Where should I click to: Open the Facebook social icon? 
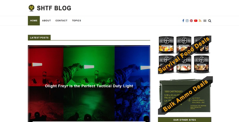(183, 20)
